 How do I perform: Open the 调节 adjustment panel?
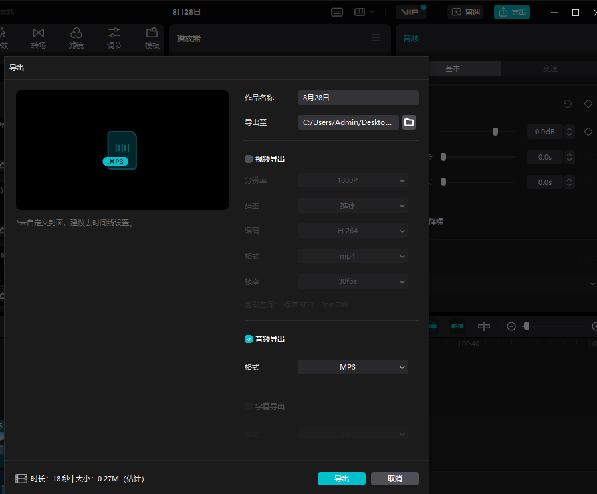[114, 38]
